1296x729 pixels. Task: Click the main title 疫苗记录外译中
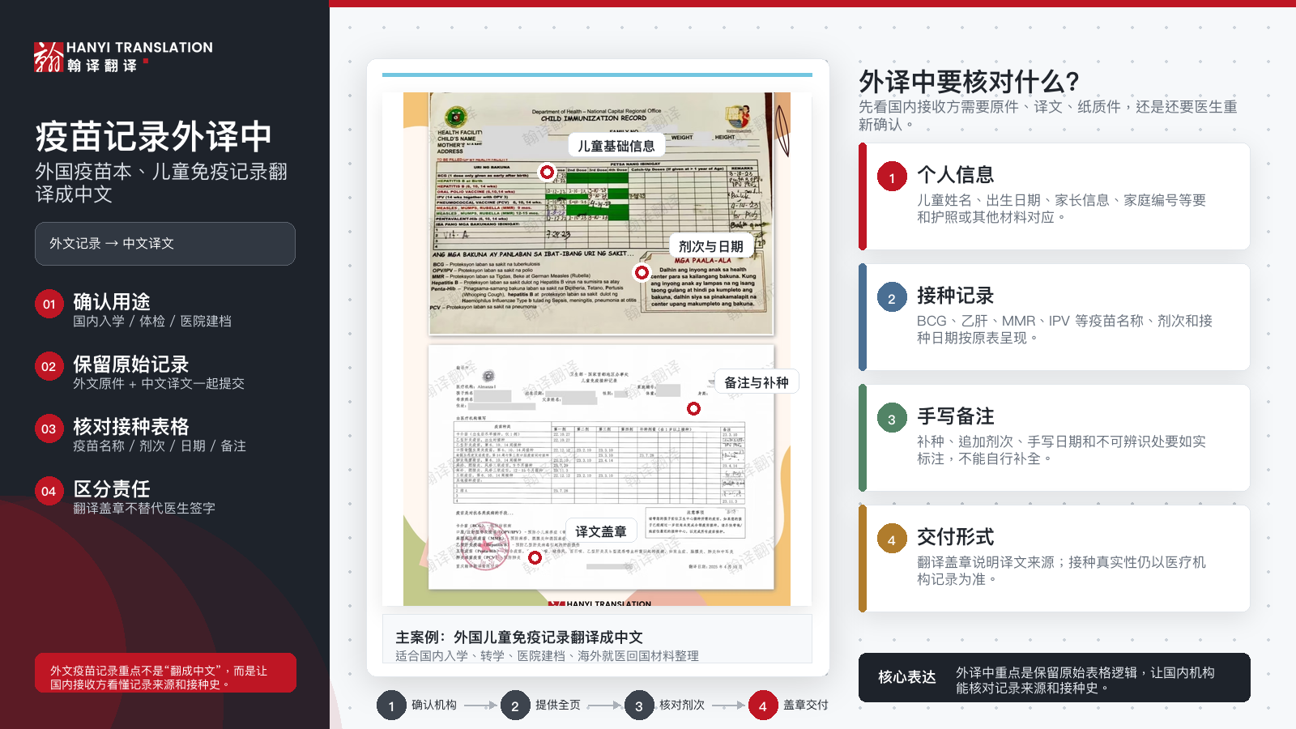(x=154, y=137)
